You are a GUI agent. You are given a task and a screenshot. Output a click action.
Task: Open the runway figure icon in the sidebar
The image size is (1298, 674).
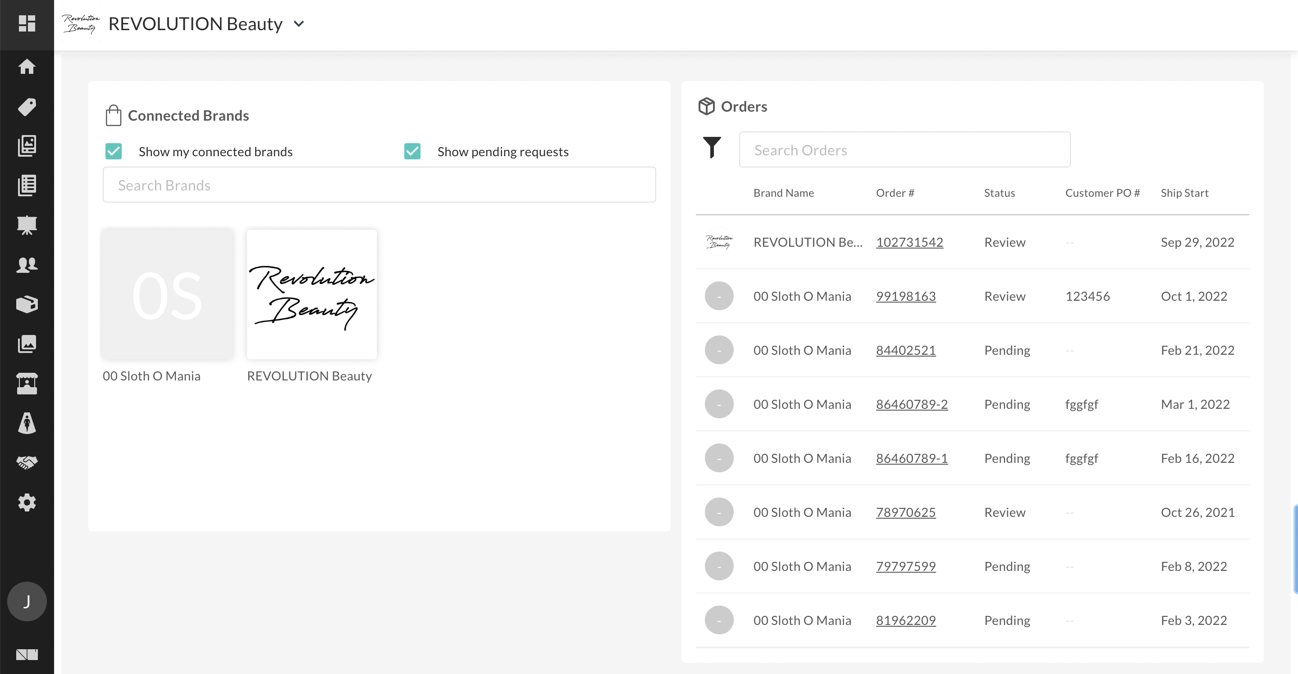pos(27,423)
